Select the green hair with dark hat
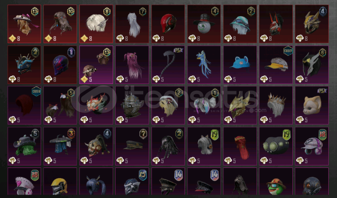 [x=24, y=146]
